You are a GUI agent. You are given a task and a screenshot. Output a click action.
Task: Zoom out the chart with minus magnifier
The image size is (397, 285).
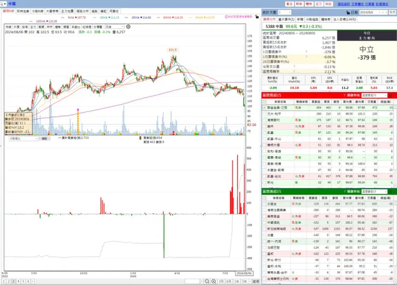coord(207,281)
